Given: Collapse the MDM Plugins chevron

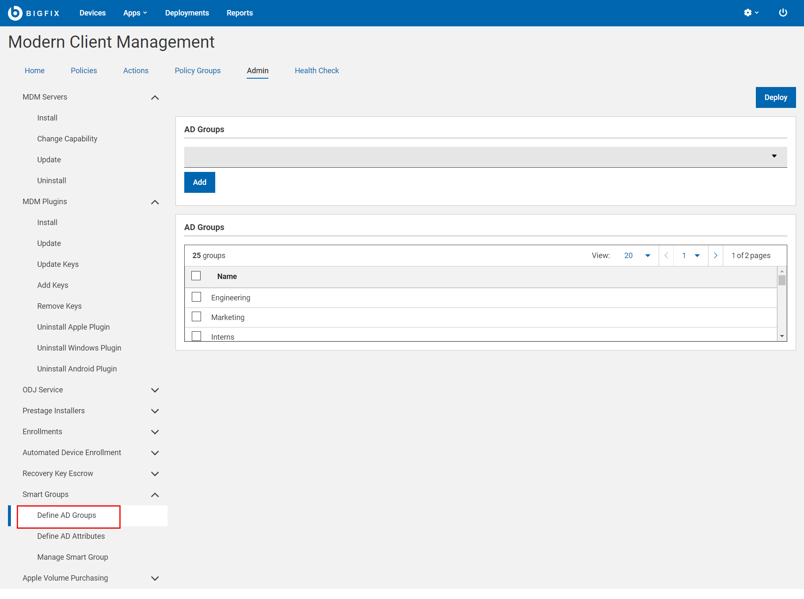Looking at the screenshot, I should pyautogui.click(x=155, y=202).
